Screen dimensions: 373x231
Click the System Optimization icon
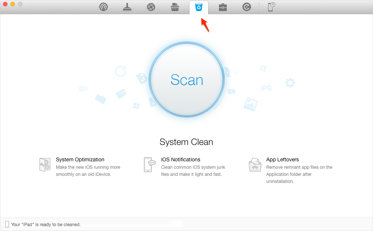pyautogui.click(x=45, y=164)
